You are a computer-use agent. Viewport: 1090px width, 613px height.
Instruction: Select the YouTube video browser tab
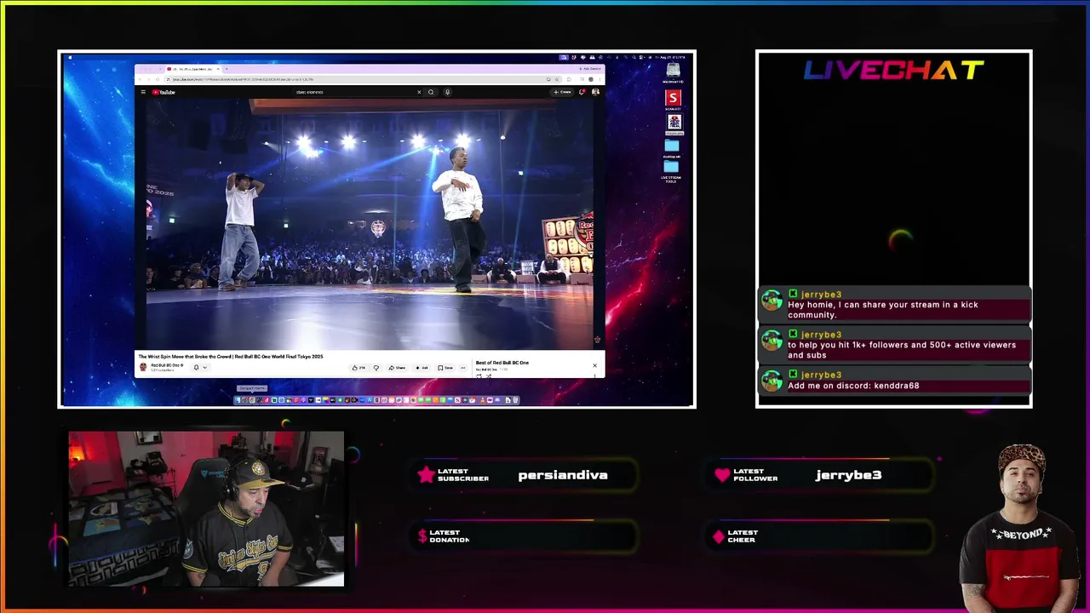[x=192, y=69]
